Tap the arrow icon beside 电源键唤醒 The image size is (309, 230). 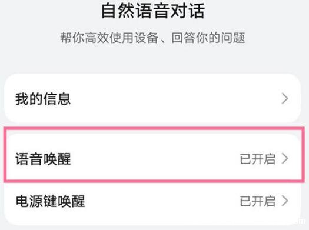click(285, 201)
